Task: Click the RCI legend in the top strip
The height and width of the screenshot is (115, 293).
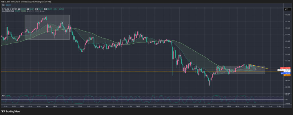Action: coord(3,5)
